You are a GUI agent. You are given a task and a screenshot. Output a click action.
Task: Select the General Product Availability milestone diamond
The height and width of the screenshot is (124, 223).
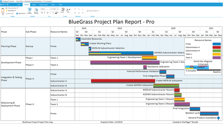pyautogui.click(x=219, y=118)
